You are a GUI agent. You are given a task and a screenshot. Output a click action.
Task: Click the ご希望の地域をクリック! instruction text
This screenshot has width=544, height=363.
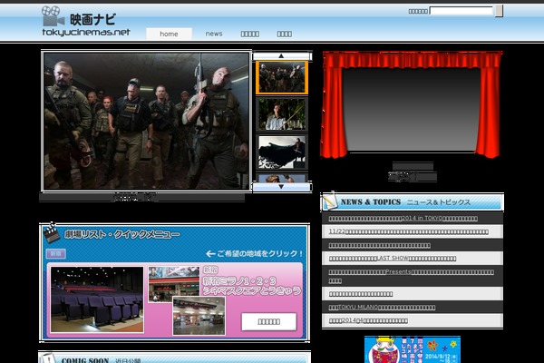pyautogui.click(x=254, y=253)
